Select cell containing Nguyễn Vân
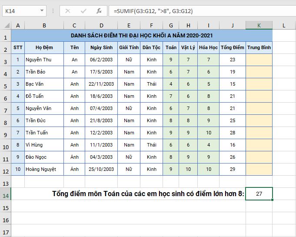This screenshot has width=296, height=237. 44,108
